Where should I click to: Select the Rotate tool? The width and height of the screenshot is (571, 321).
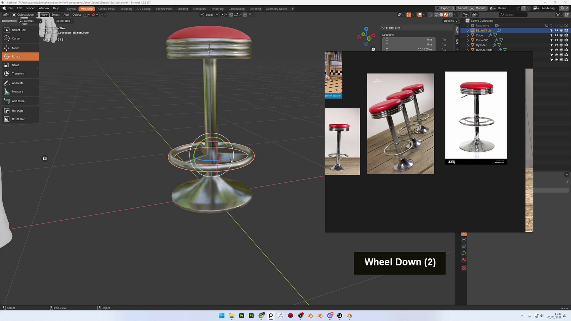(20, 56)
